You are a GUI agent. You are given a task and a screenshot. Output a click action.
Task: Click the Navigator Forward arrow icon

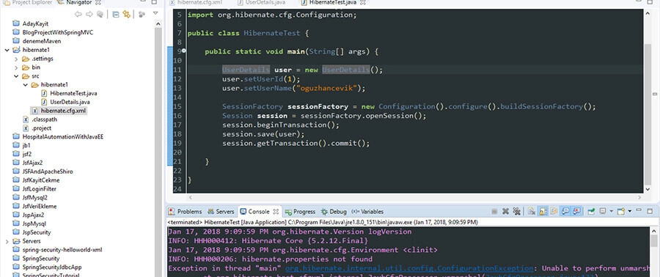tap(89, 15)
